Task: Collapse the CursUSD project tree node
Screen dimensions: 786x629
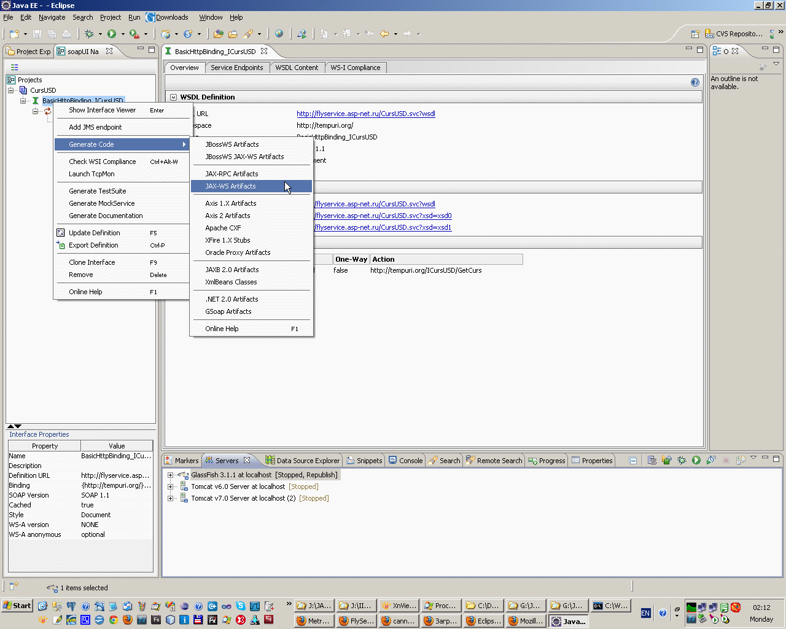Action: [x=11, y=90]
